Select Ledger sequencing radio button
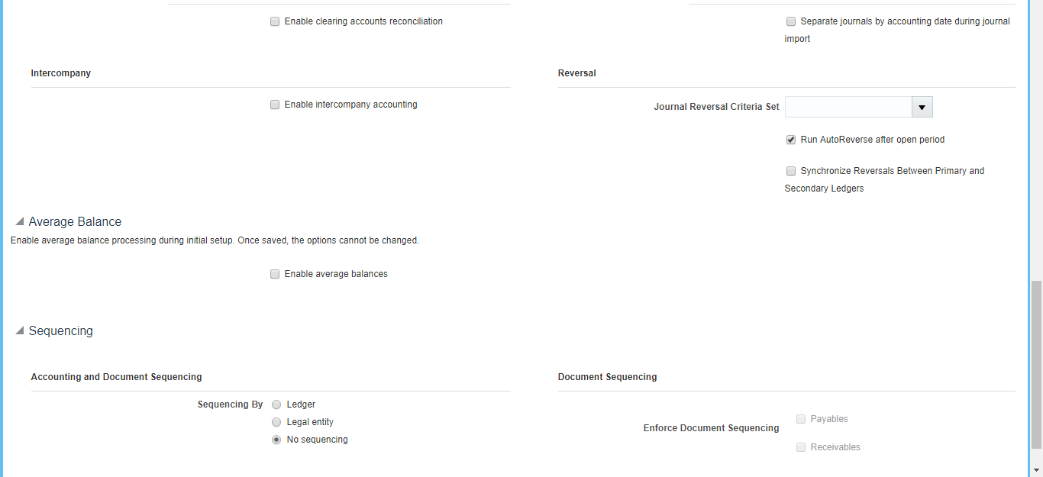Viewport: 1043px width, 477px height. tap(276, 404)
